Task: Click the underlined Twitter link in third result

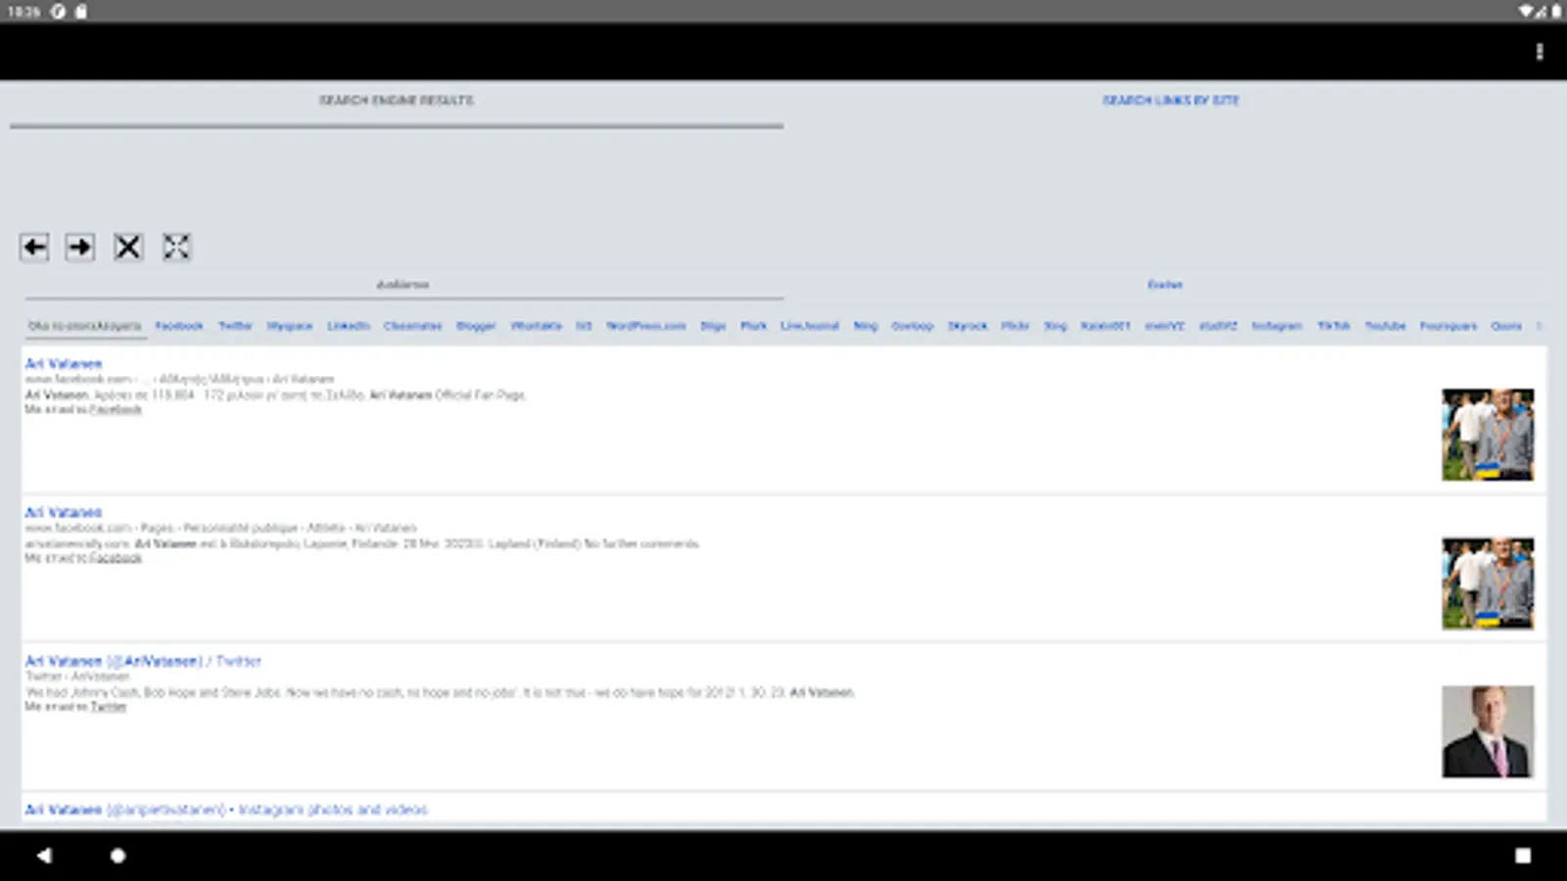Action: coord(109,707)
